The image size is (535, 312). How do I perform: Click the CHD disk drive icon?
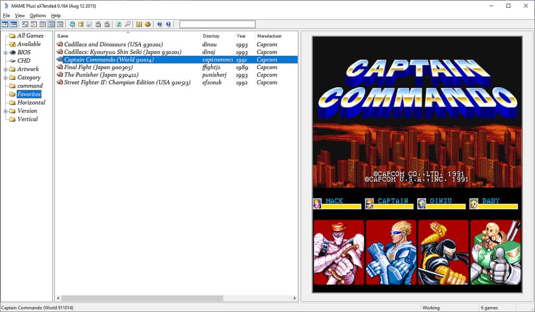coord(12,61)
